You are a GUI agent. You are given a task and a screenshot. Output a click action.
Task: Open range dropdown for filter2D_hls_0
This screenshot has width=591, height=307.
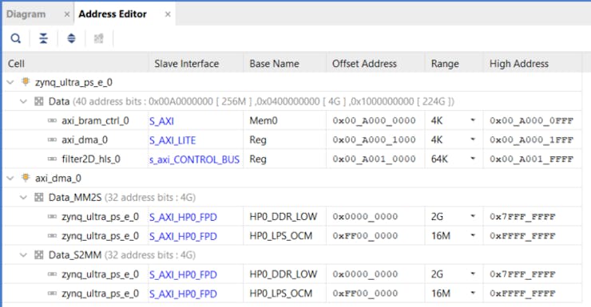click(473, 159)
